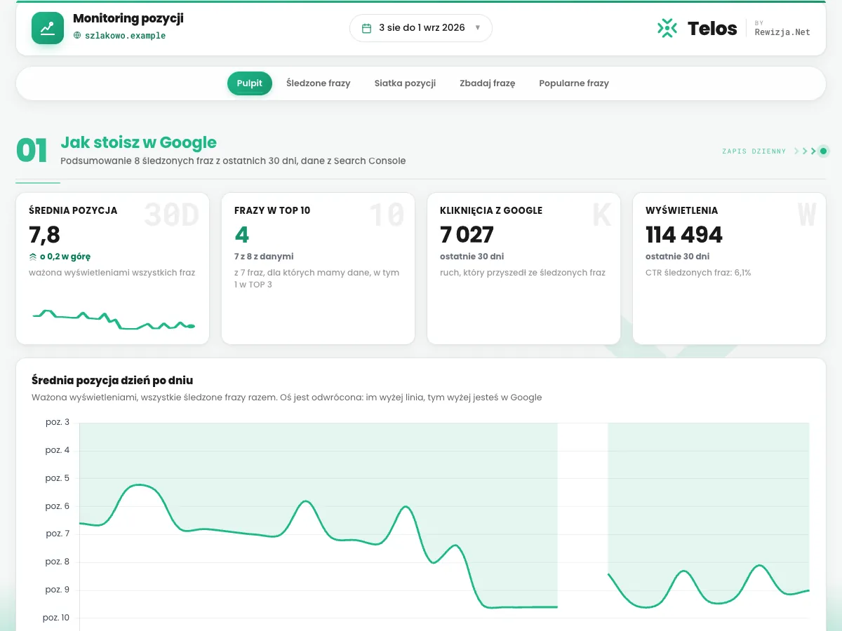Click the average position value 7,8

coord(44,234)
